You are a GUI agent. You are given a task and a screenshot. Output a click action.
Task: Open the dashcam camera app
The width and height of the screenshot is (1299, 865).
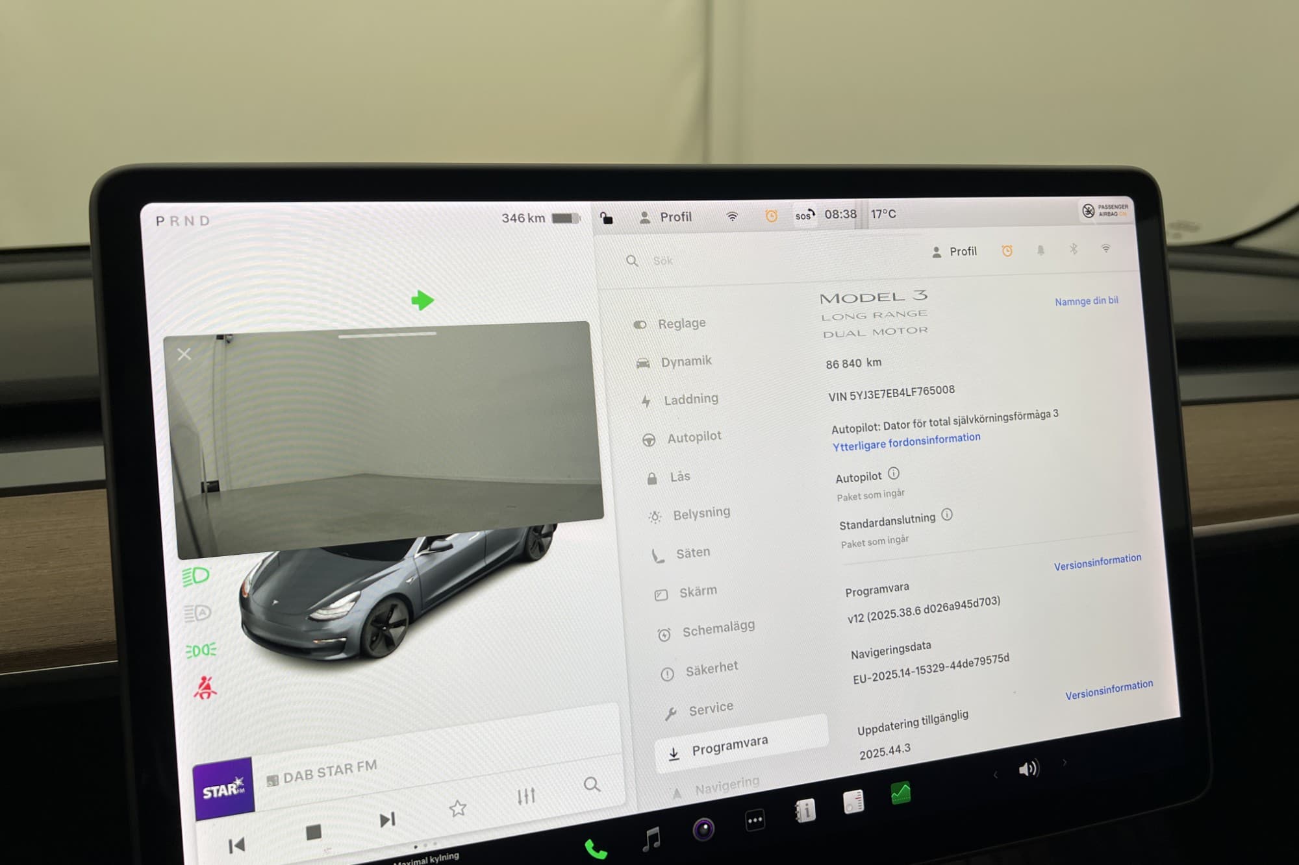click(x=703, y=829)
